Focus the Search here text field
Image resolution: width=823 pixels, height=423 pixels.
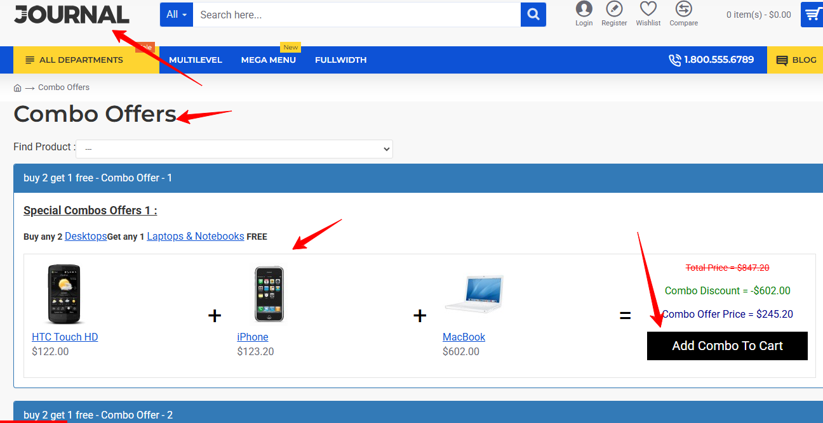tap(357, 15)
